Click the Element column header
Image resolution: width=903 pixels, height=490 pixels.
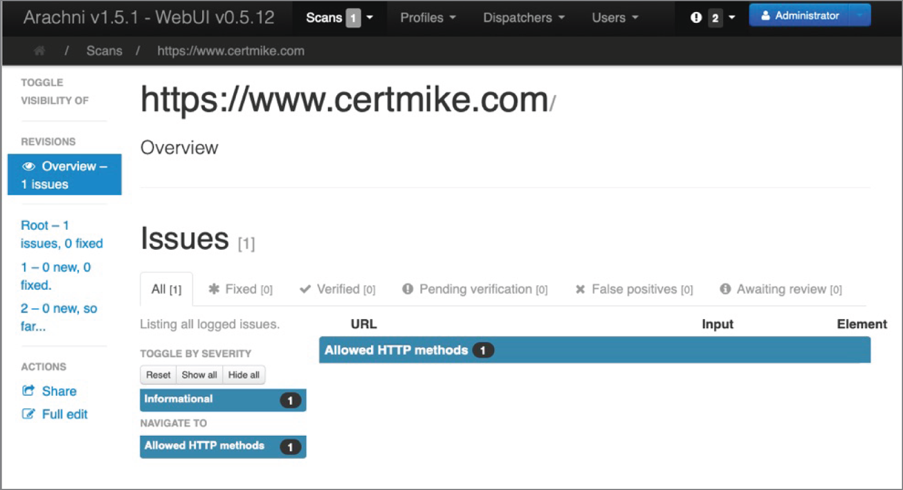(862, 324)
